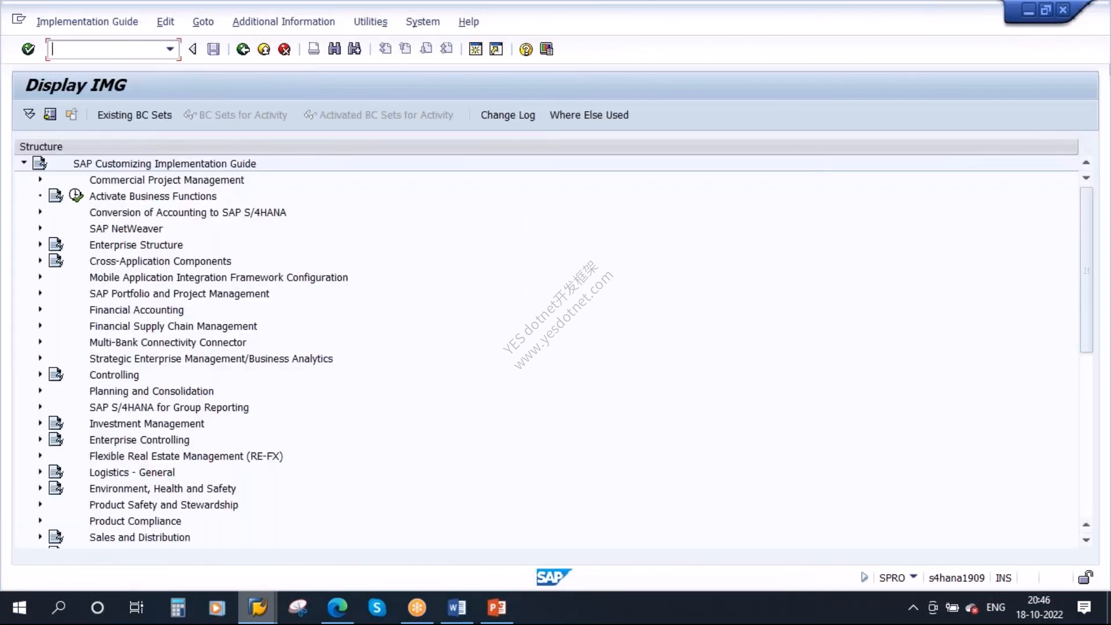This screenshot has height=625, width=1111.
Task: Click the Last Page icon
Action: (446, 49)
